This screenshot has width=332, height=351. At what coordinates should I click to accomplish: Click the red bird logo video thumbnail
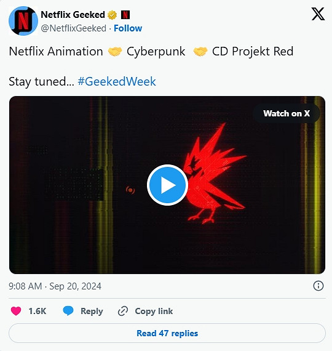tap(167, 185)
